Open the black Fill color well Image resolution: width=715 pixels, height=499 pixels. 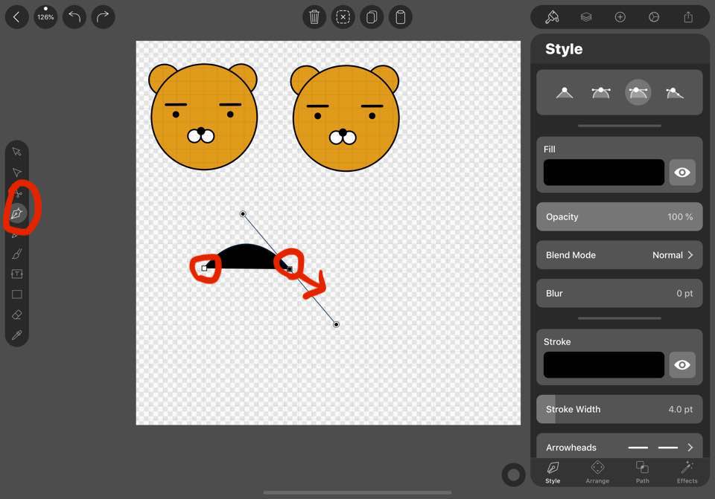pyautogui.click(x=604, y=172)
